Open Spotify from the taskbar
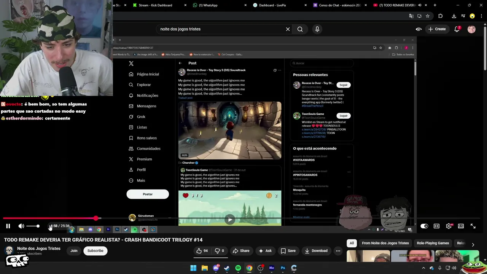 click(238, 268)
